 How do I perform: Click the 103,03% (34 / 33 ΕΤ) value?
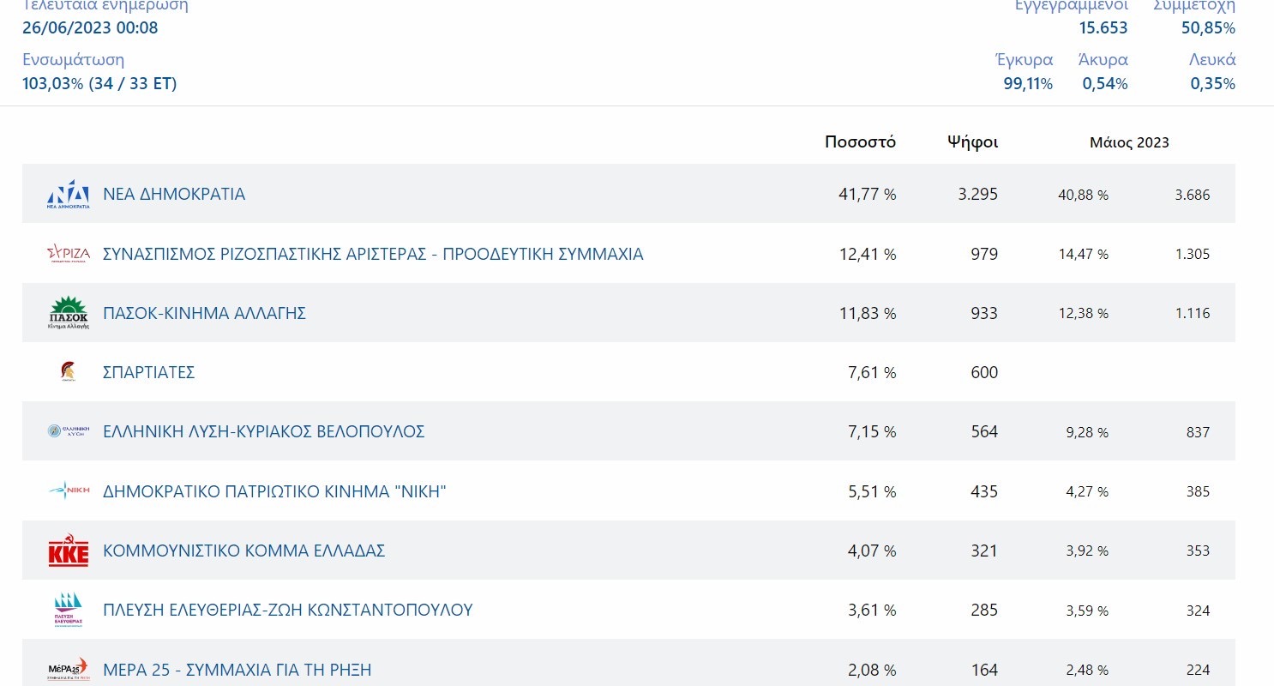(99, 84)
